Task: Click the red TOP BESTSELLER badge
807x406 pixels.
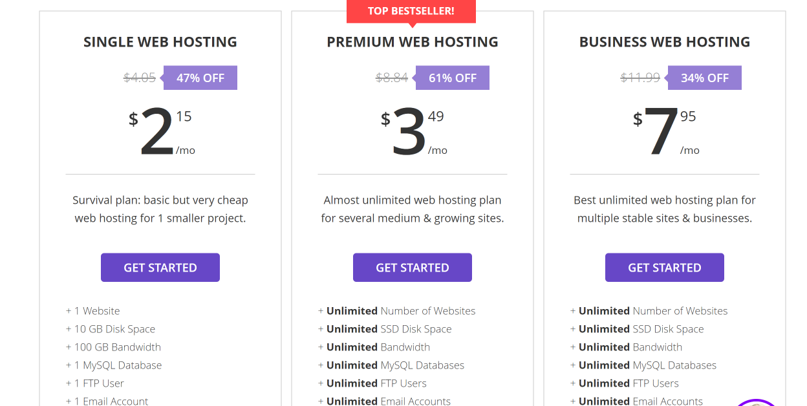Action: pos(411,10)
